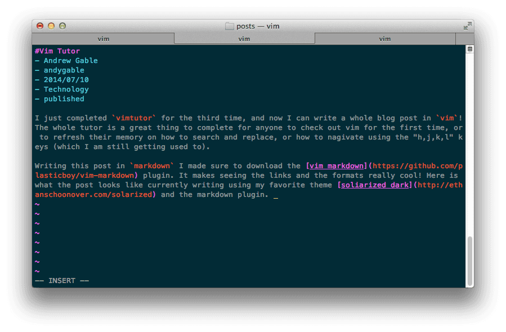The width and height of the screenshot is (506, 332).
Task: Click the soliarized dark link text
Action: pyautogui.click(x=375, y=185)
